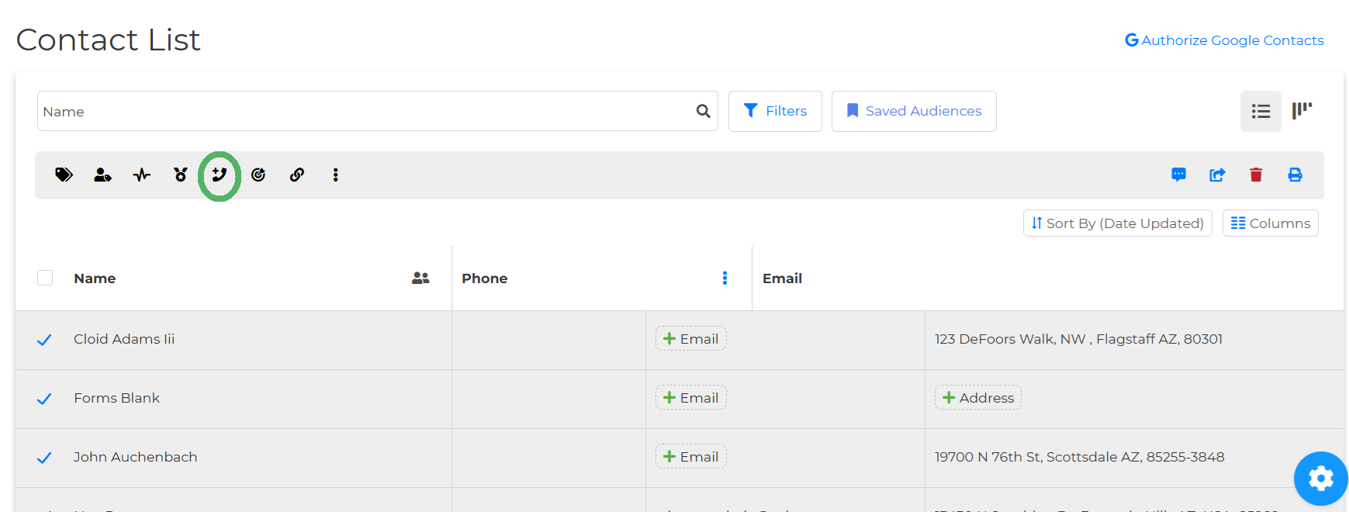
Task: Open the Filters panel
Action: [x=775, y=111]
